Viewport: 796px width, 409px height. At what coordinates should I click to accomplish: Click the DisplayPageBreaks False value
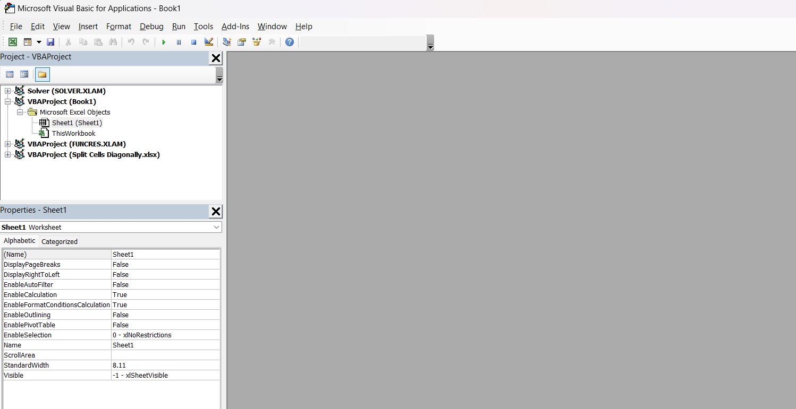coord(165,264)
